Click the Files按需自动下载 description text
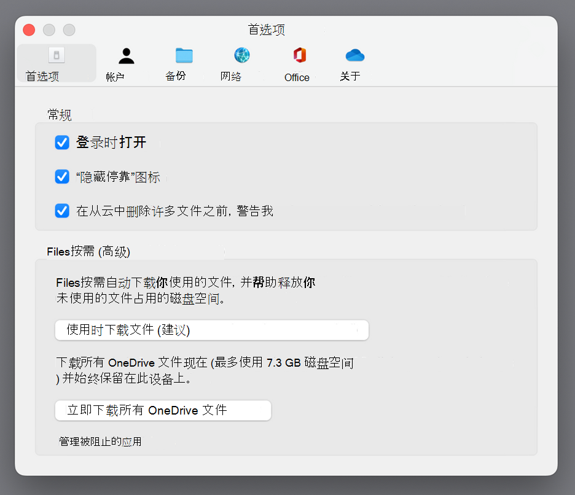This screenshot has height=495, width=575. (x=186, y=290)
